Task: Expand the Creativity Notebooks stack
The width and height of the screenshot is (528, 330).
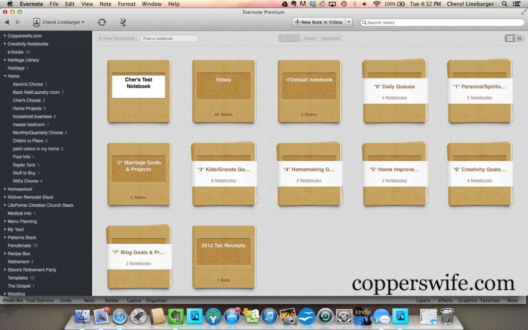Action: click(5, 43)
